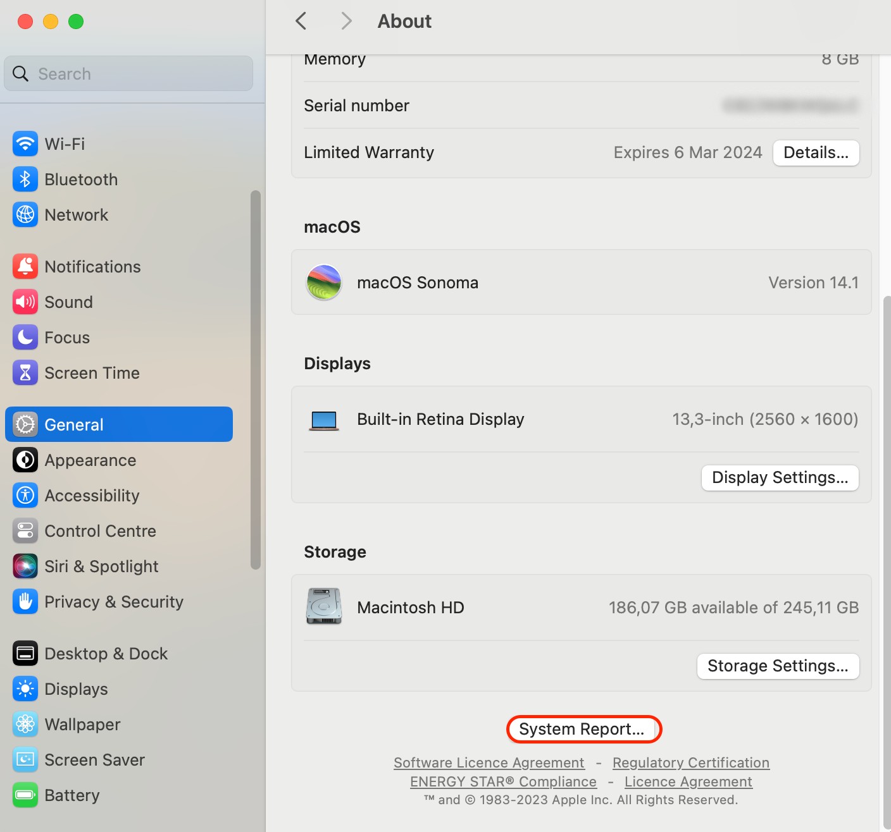
Task: Click the Desktop & Dock icon
Action: pyautogui.click(x=25, y=654)
